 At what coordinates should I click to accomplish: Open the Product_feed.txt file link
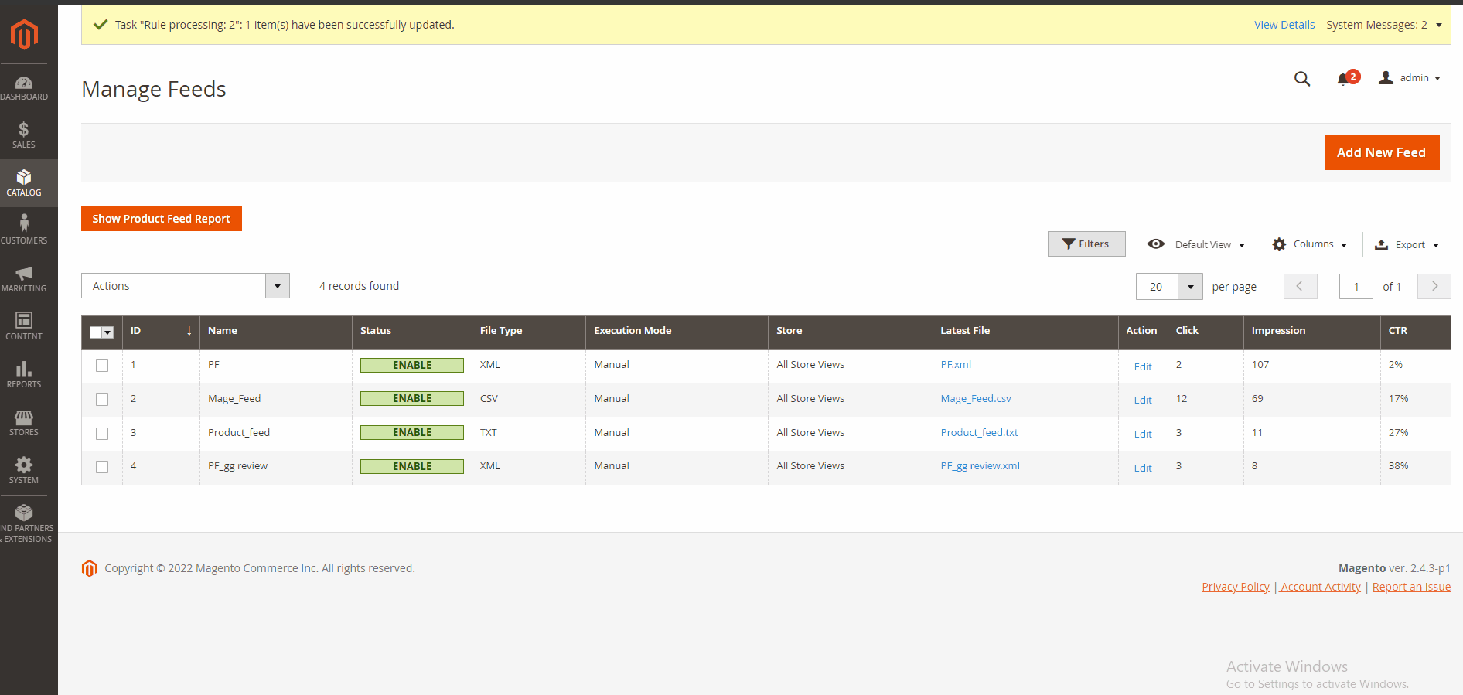pos(979,433)
